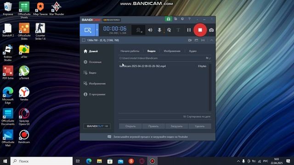Viewport: 294px width, 165px height.
Task: Select the Bandicam desktop shortcut
Action: [x=24, y=137]
